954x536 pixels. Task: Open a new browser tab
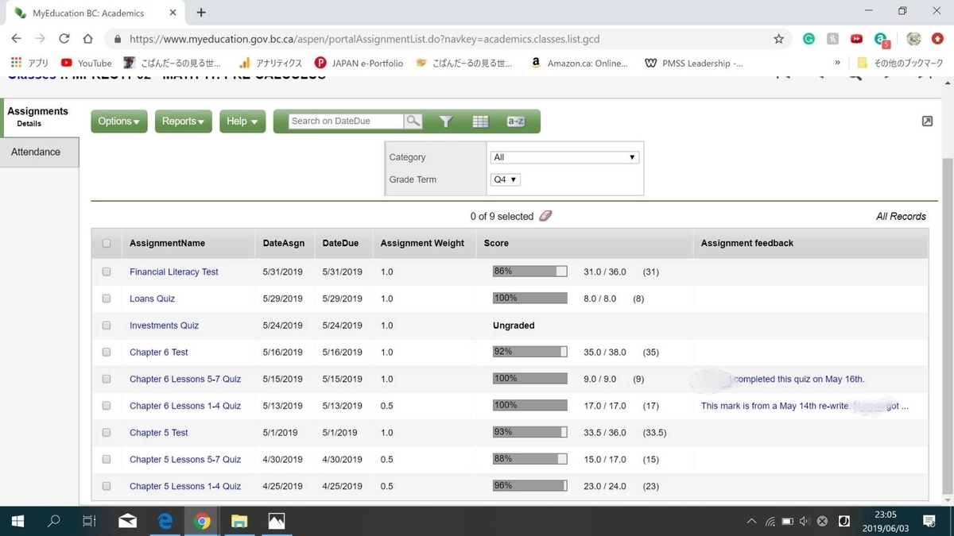pos(201,13)
